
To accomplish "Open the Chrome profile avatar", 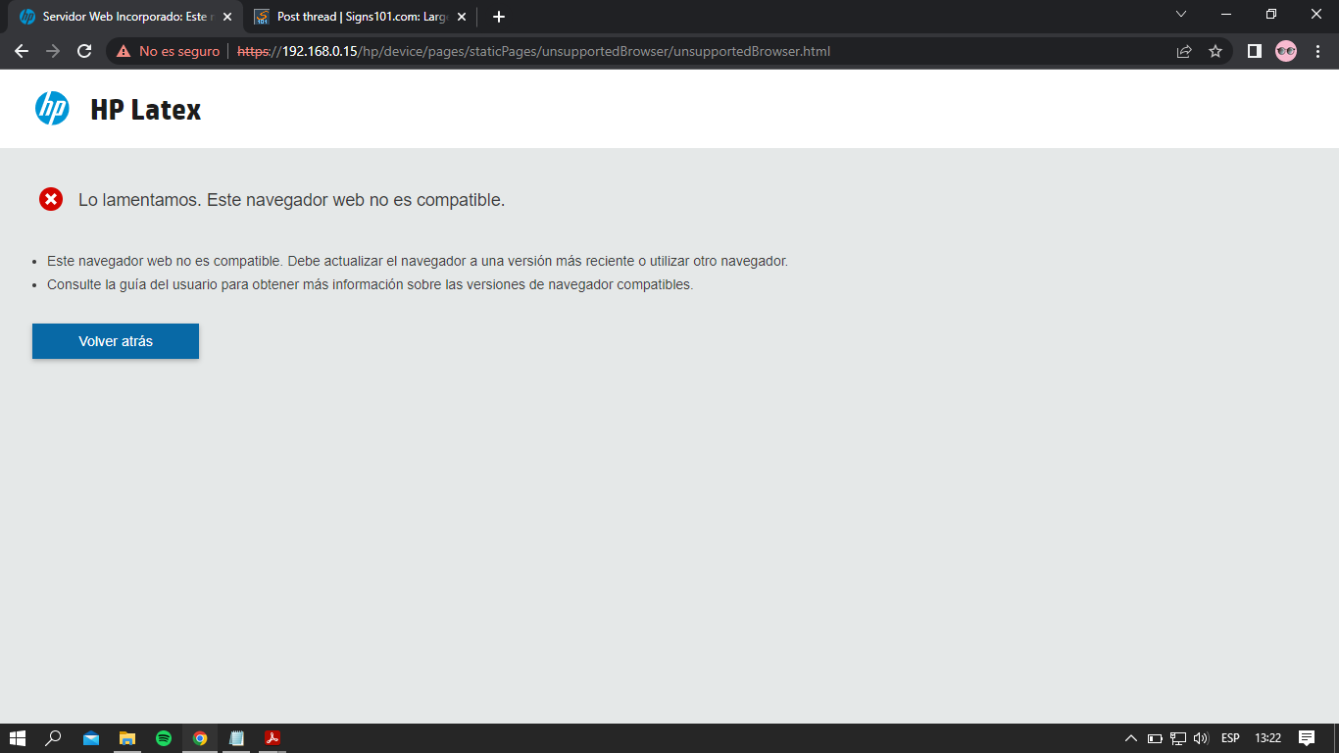I will (x=1286, y=51).
